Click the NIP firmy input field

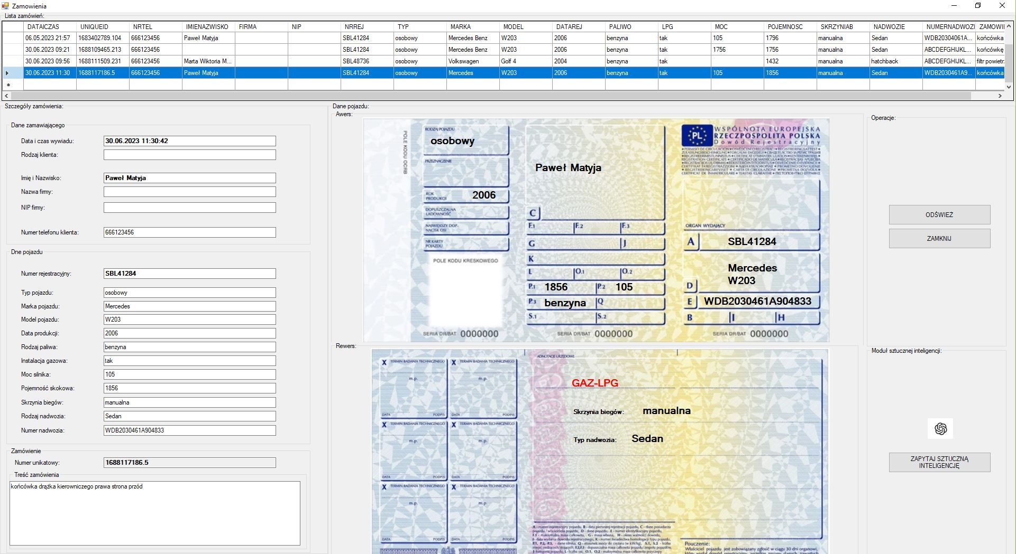[189, 208]
